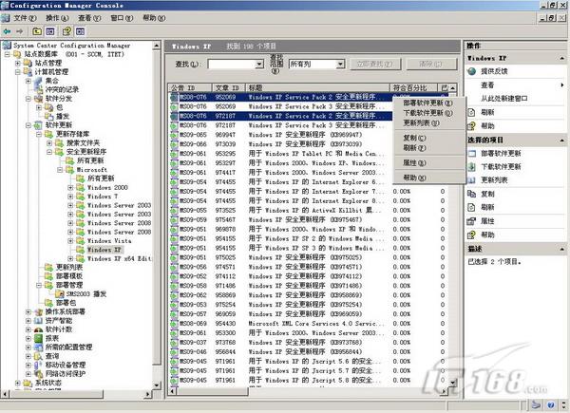570x413 pixels.
Task: Open the 窗口(W) menu
Action: [122, 18]
